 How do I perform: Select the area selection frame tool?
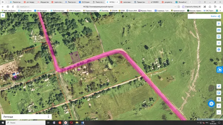219,37
